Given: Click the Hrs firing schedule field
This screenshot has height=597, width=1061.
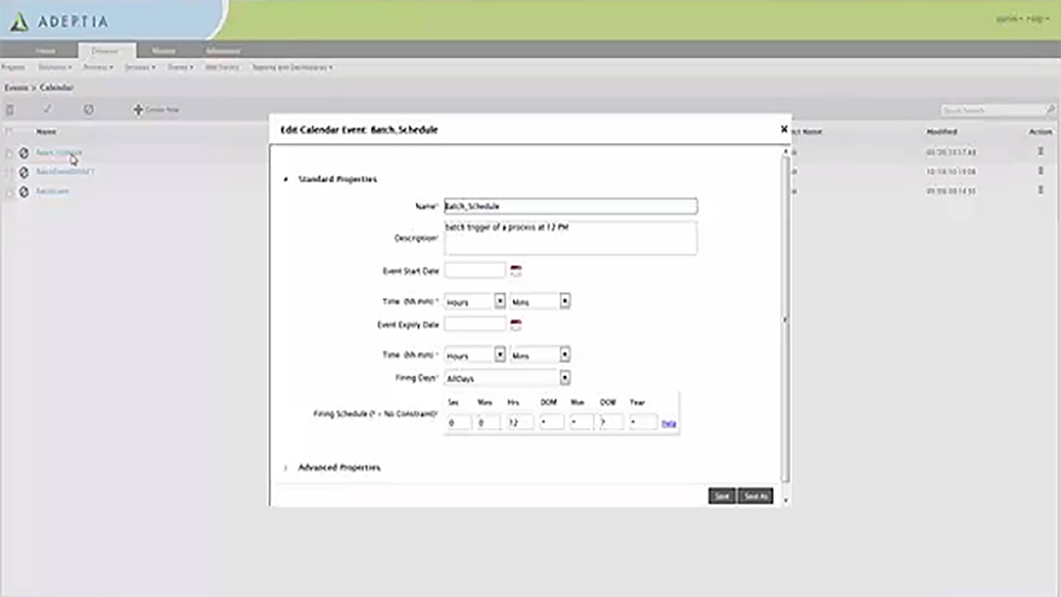Looking at the screenshot, I should [x=519, y=423].
